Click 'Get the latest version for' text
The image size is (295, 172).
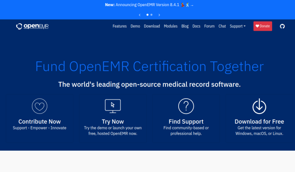point(259,128)
